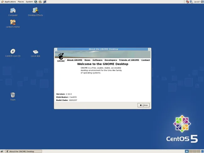Image resolution: width=204 pixels, height=153 pixels.
Task: Open centos's Home folder icon
Action: [x=13, y=24]
